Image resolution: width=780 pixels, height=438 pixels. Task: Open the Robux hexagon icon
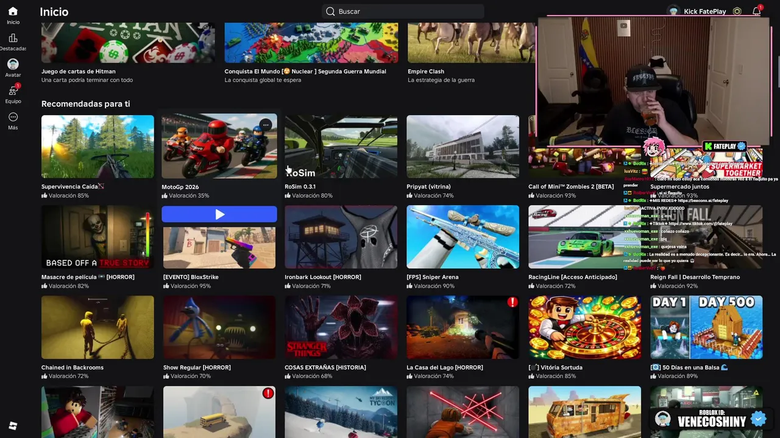737,12
